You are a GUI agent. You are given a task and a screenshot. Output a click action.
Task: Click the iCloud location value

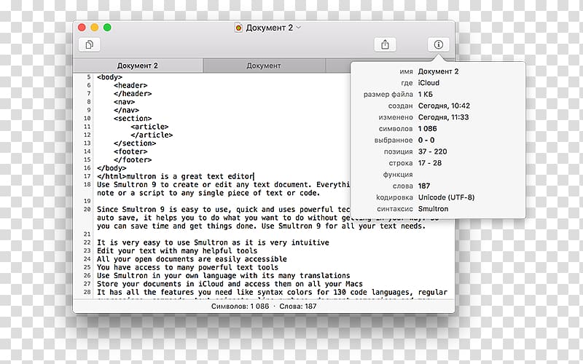click(x=429, y=83)
